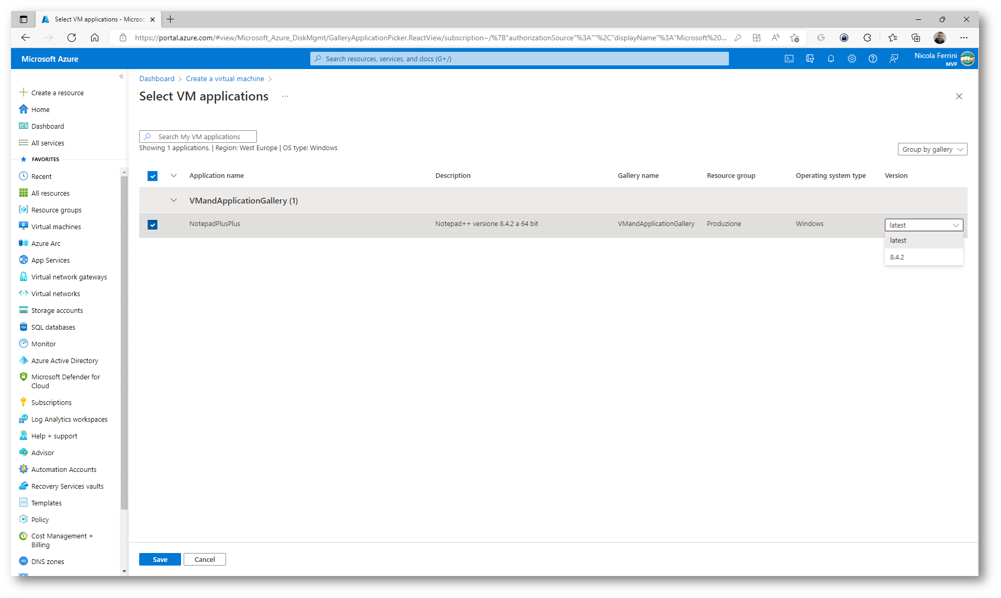Open Virtual networks in the sidebar

55,294
